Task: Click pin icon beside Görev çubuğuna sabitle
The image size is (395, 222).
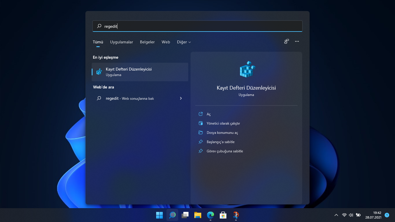Action: click(x=201, y=151)
